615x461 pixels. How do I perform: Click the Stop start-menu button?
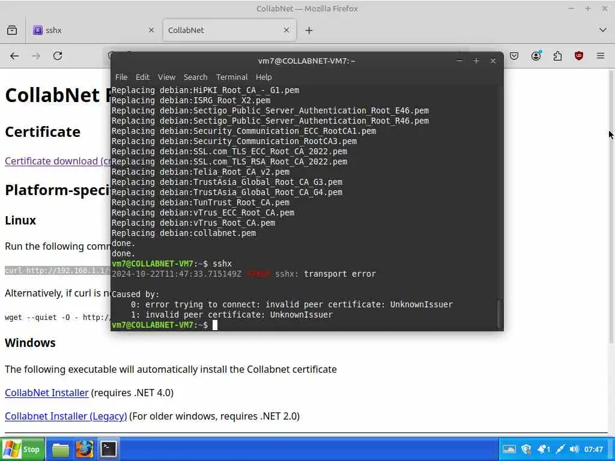click(x=23, y=449)
